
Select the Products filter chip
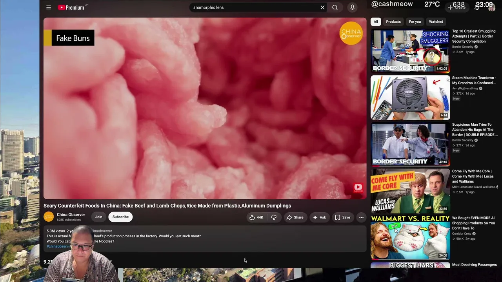pyautogui.click(x=393, y=22)
